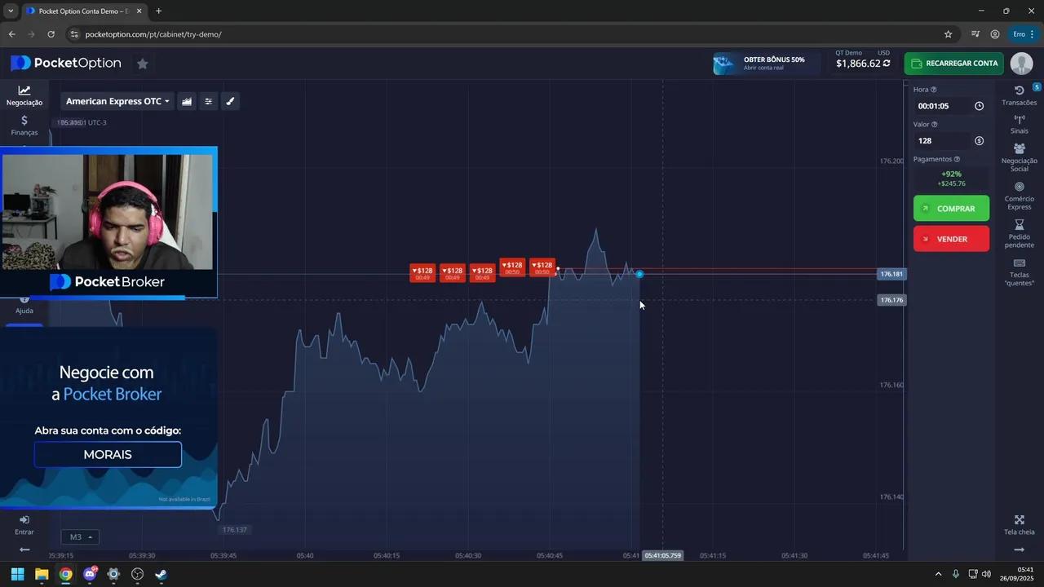The width and height of the screenshot is (1044, 587).
Task: Show hidden system tray icons
Action: coord(938,574)
